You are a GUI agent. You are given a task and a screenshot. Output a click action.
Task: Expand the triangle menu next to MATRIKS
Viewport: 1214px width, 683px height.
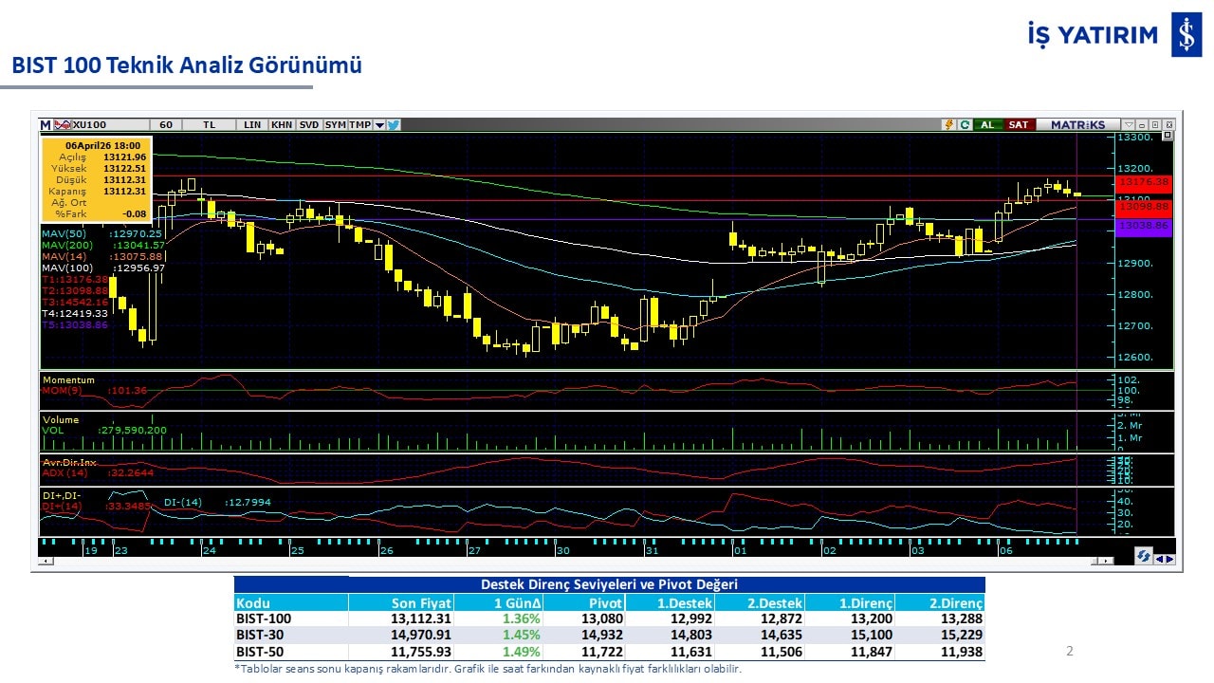1129,124
